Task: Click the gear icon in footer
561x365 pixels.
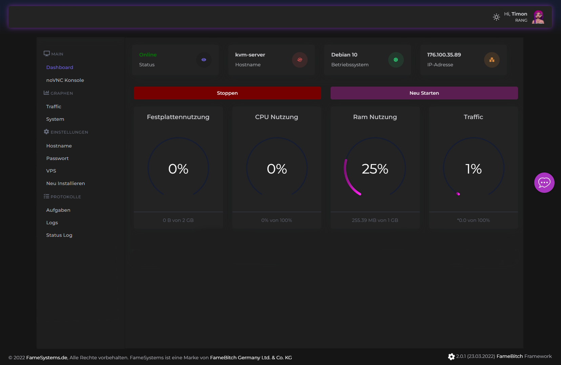Action: coord(451,357)
